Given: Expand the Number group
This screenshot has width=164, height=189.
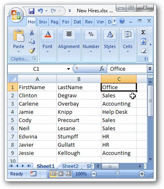Looking at the screenshot, I should click(91, 45).
